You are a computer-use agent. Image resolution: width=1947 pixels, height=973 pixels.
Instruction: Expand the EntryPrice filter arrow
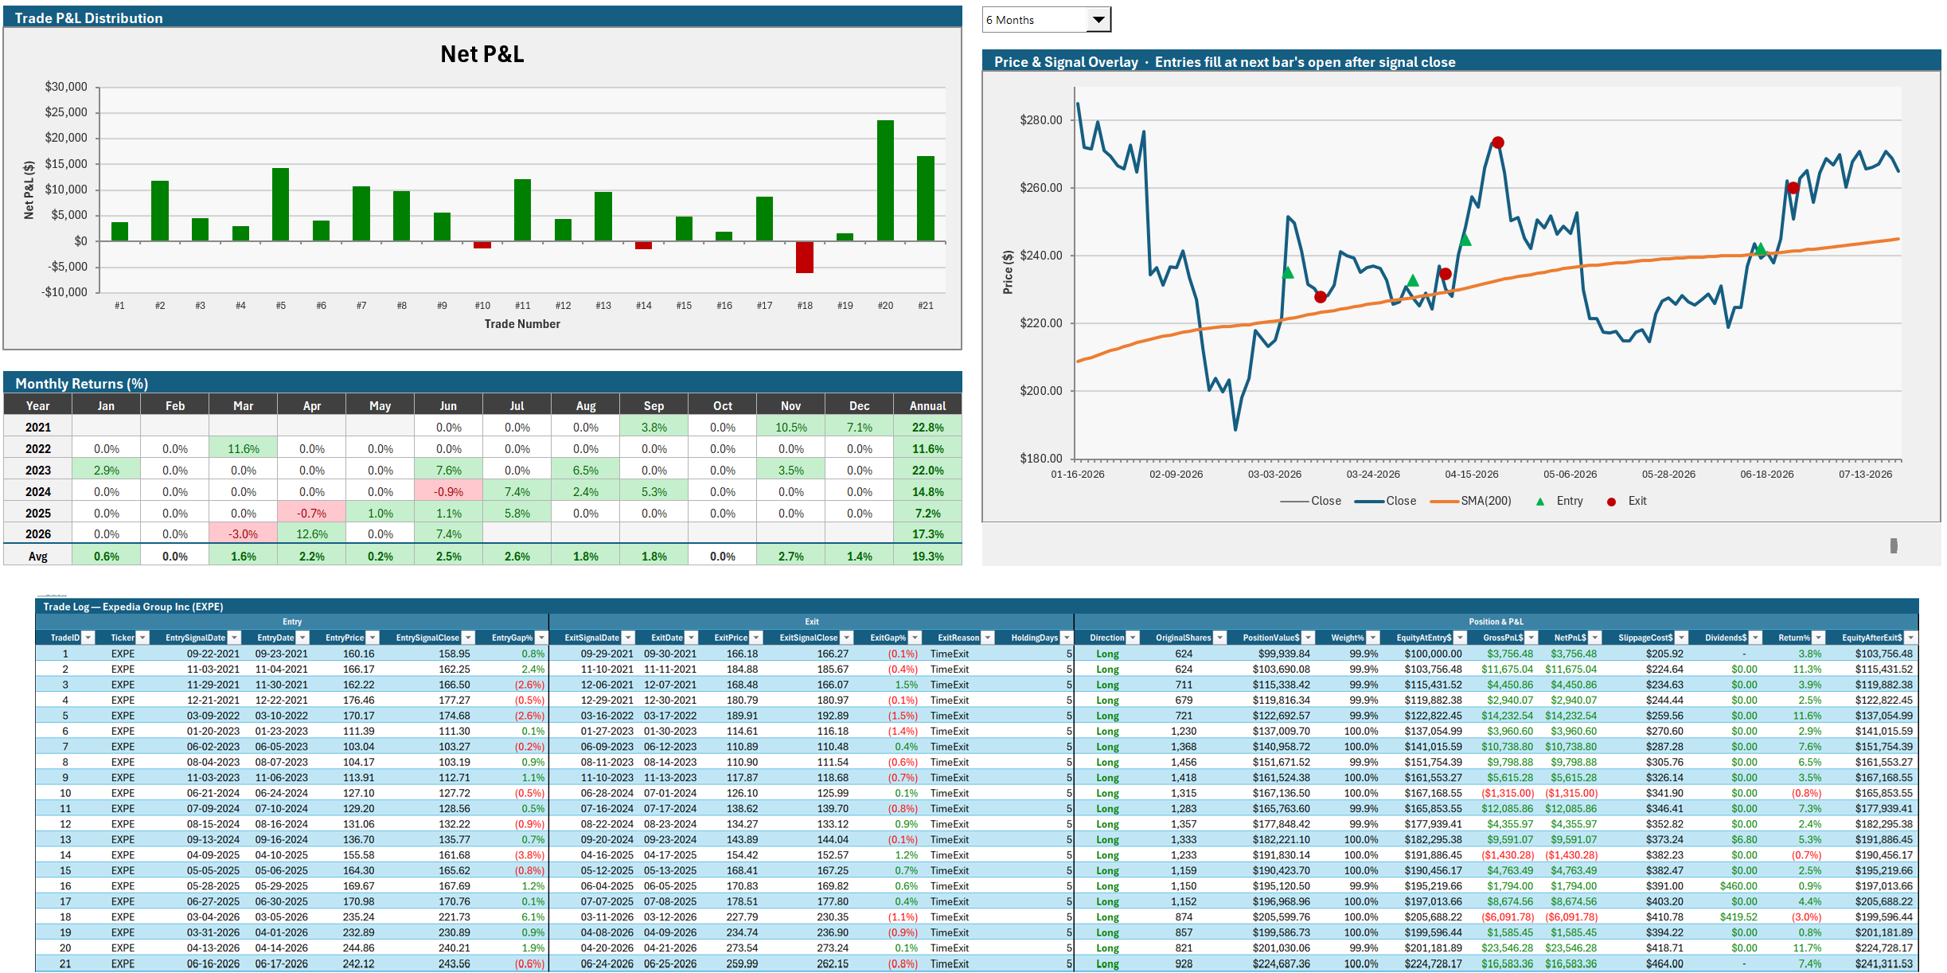tap(372, 638)
